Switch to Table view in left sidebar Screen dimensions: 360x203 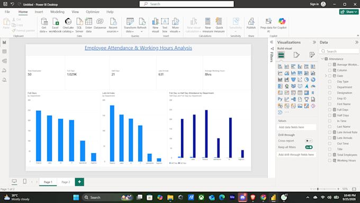click(x=4, y=51)
